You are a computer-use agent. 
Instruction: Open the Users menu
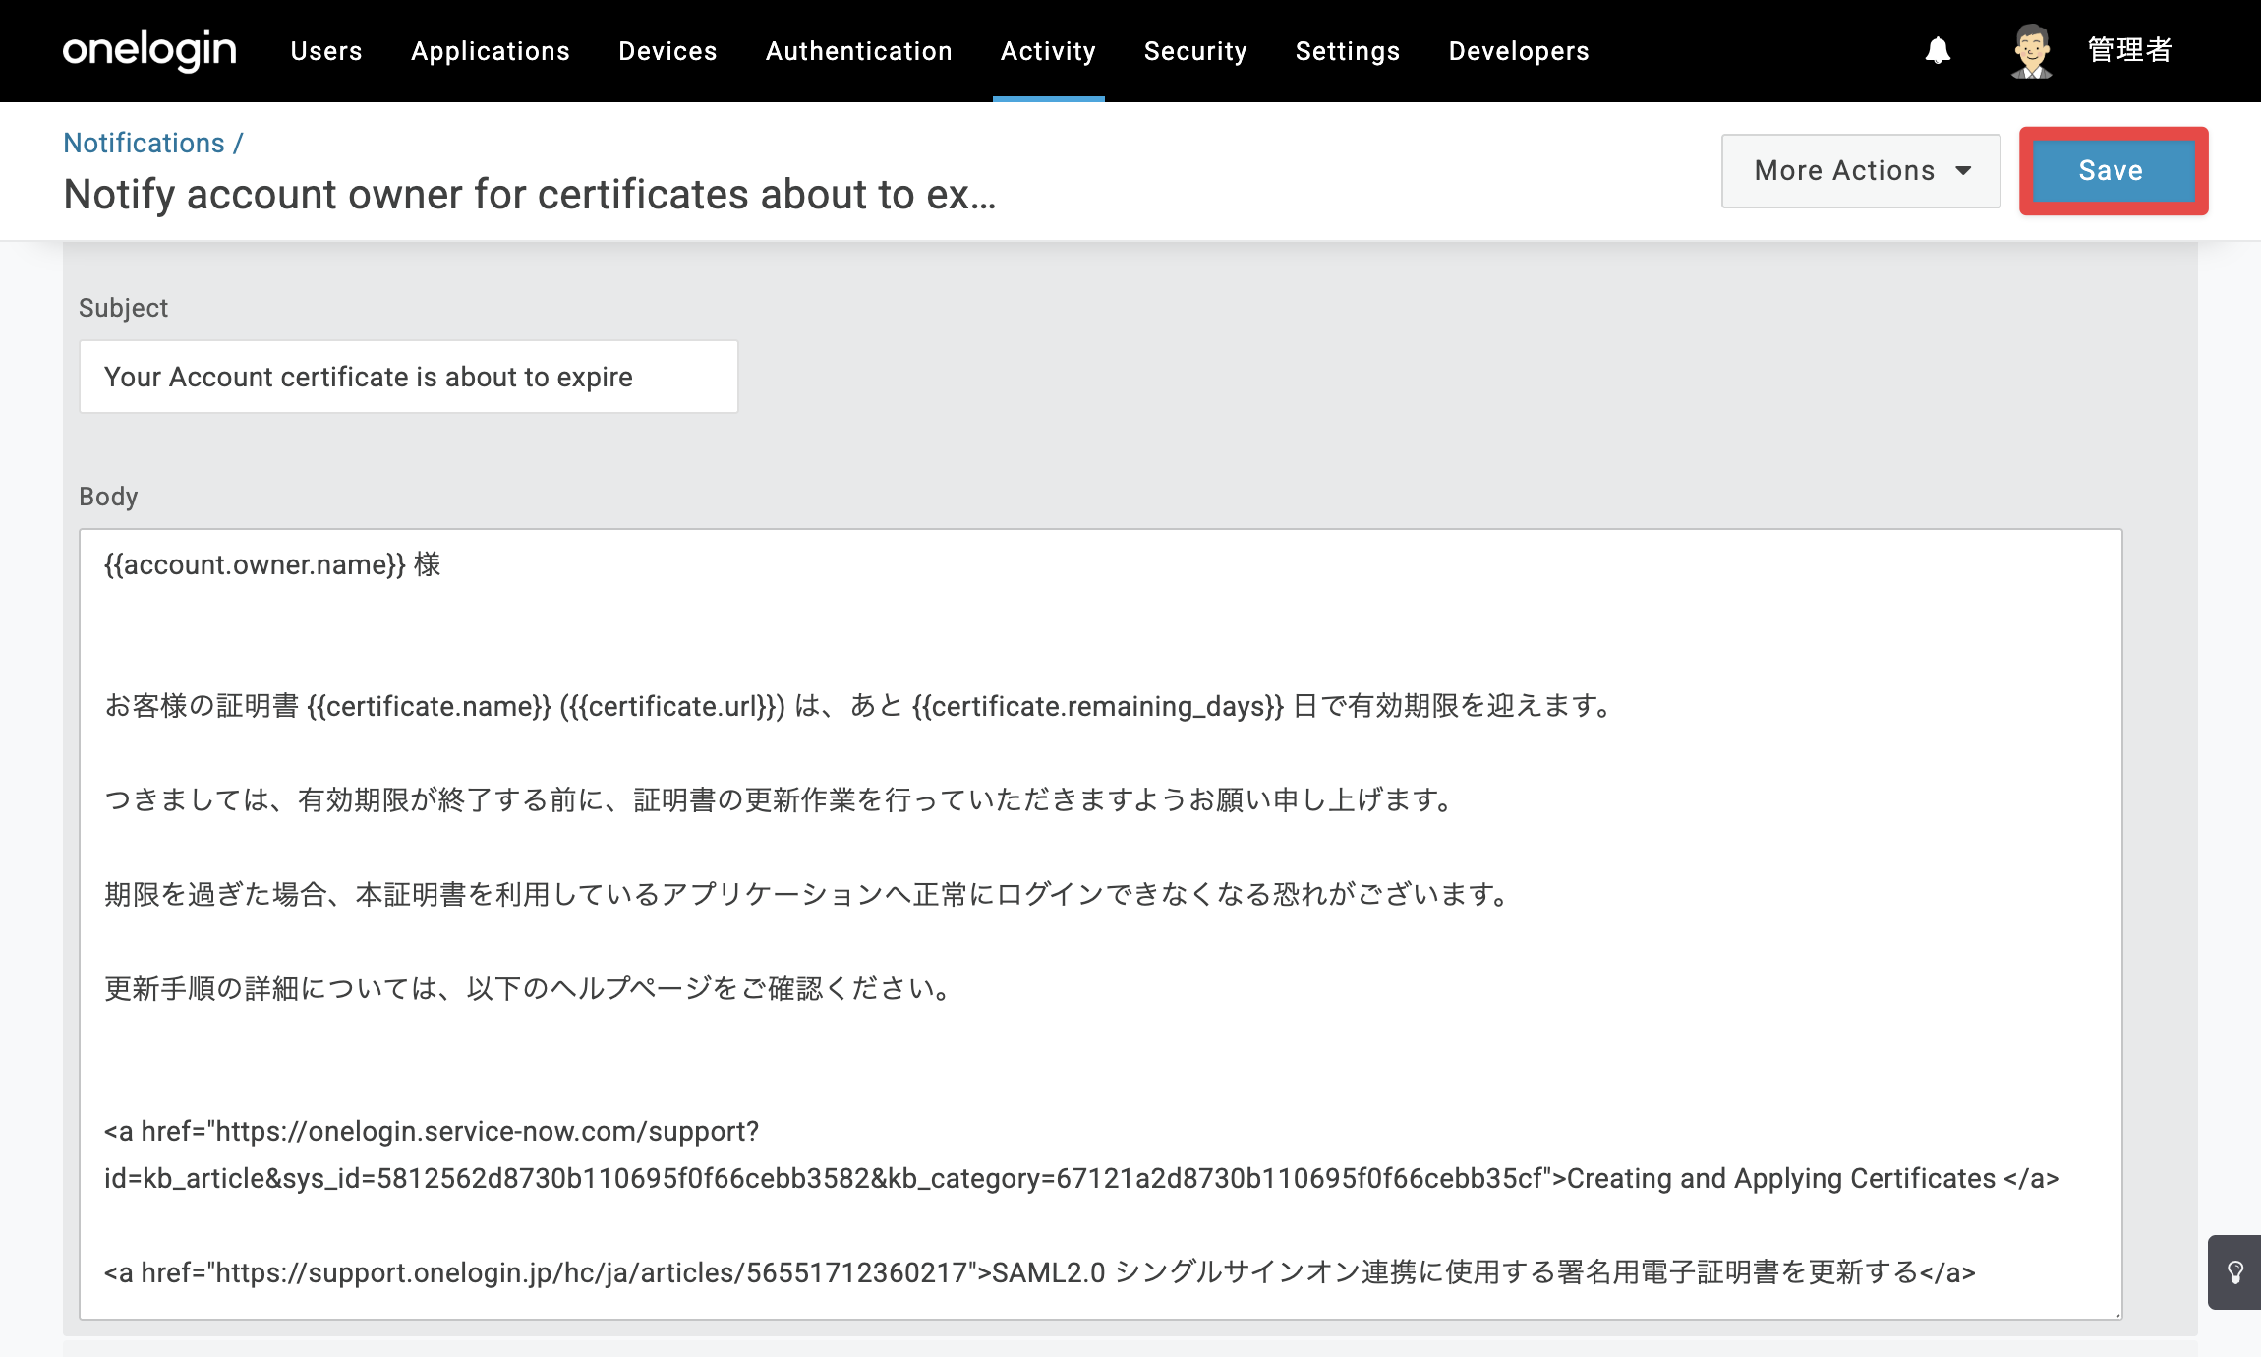[326, 51]
